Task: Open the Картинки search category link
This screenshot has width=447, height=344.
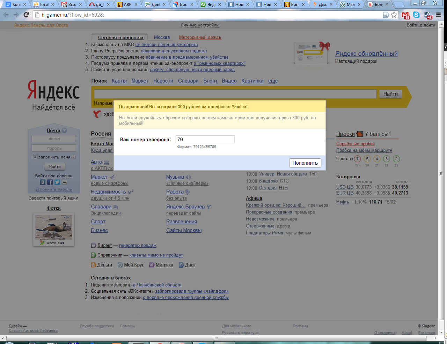Action: pyautogui.click(x=252, y=81)
